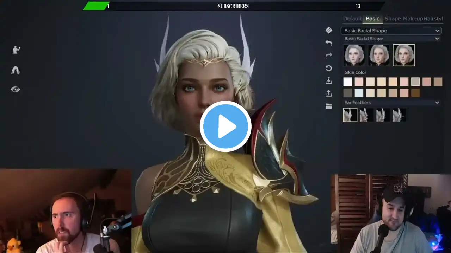Click the Ear Feathers section label
The image size is (451, 253).
[x=357, y=103]
